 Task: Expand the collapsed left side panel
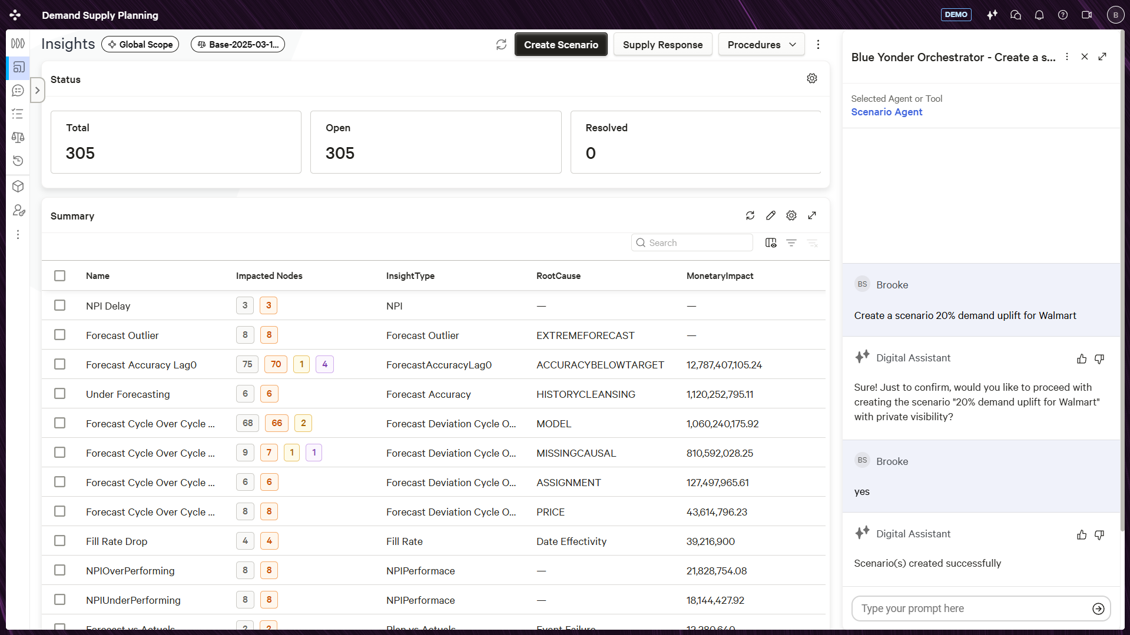[x=37, y=90]
